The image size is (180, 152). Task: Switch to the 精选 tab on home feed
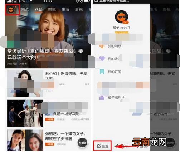tap(25, 9)
